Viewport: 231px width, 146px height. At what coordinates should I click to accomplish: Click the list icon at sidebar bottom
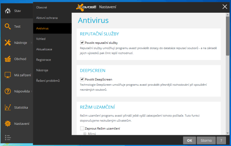(8, 138)
